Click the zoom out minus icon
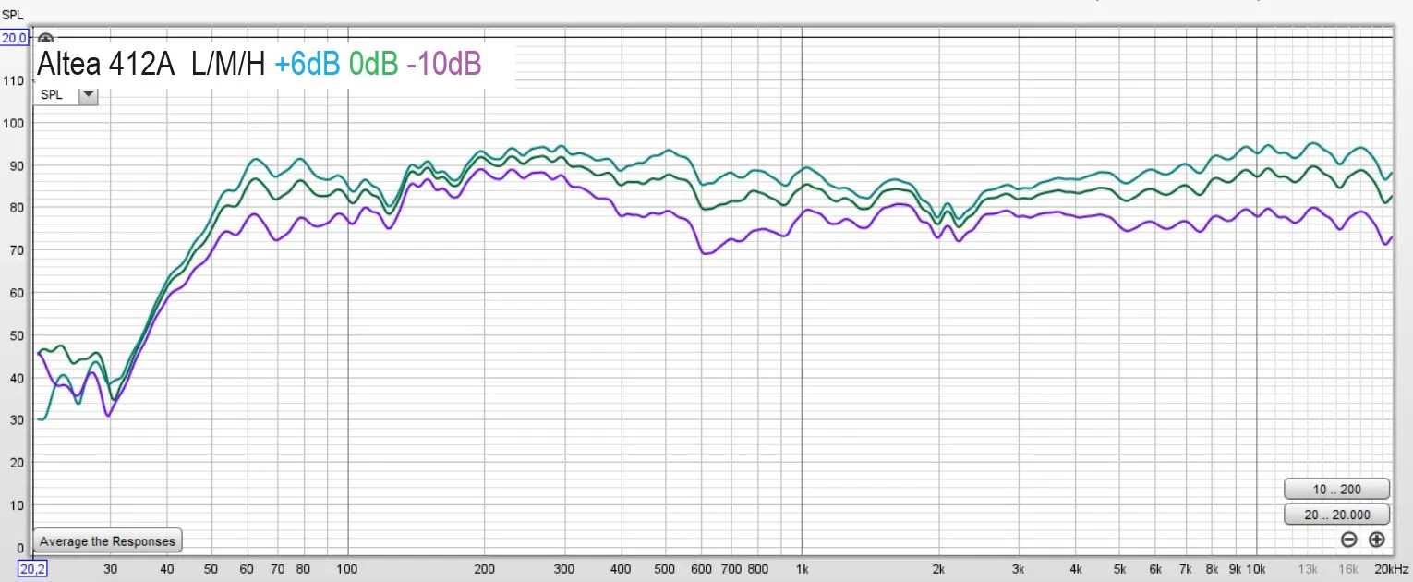 click(x=1349, y=540)
